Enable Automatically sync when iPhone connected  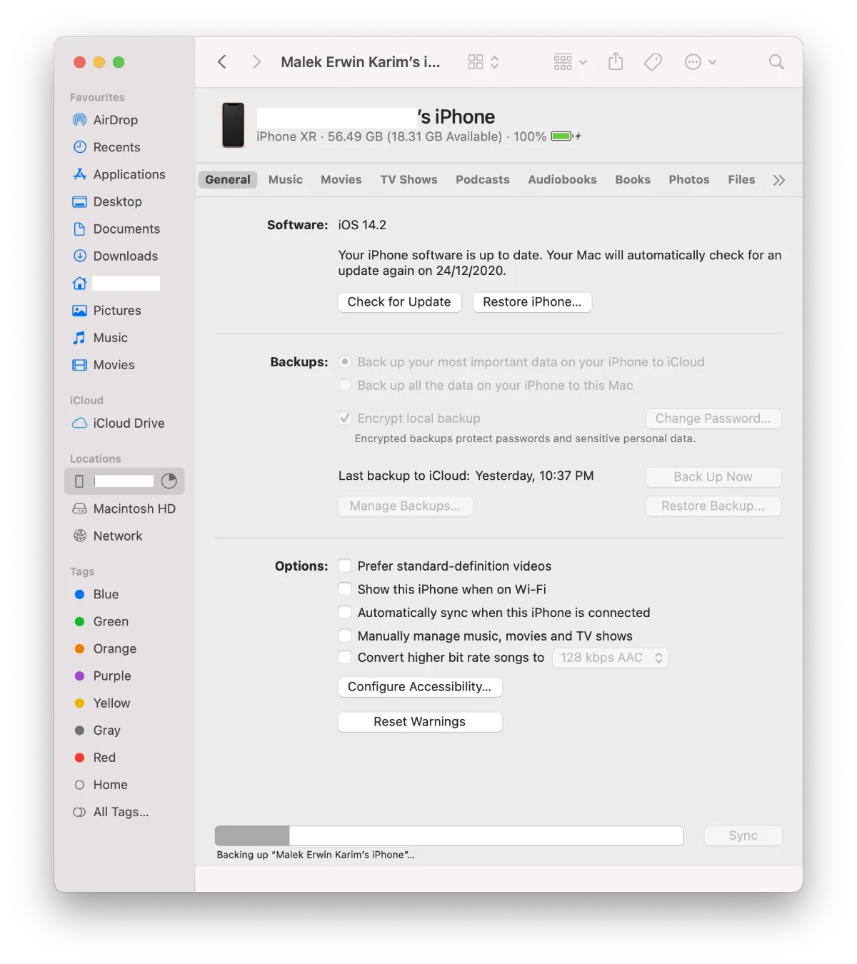pyautogui.click(x=345, y=613)
